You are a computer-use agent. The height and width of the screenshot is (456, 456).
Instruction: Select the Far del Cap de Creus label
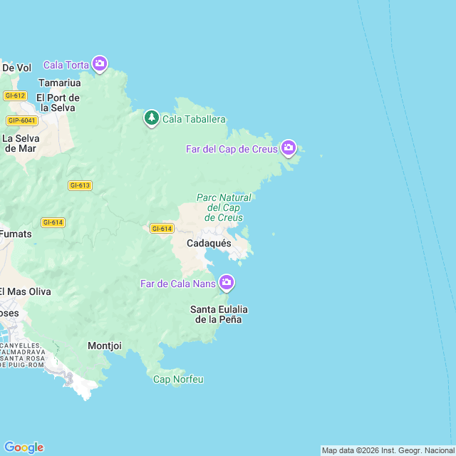tap(232, 149)
